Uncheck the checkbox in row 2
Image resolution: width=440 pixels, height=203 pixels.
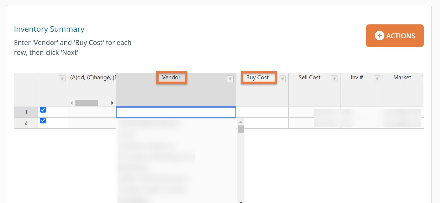tap(43, 121)
